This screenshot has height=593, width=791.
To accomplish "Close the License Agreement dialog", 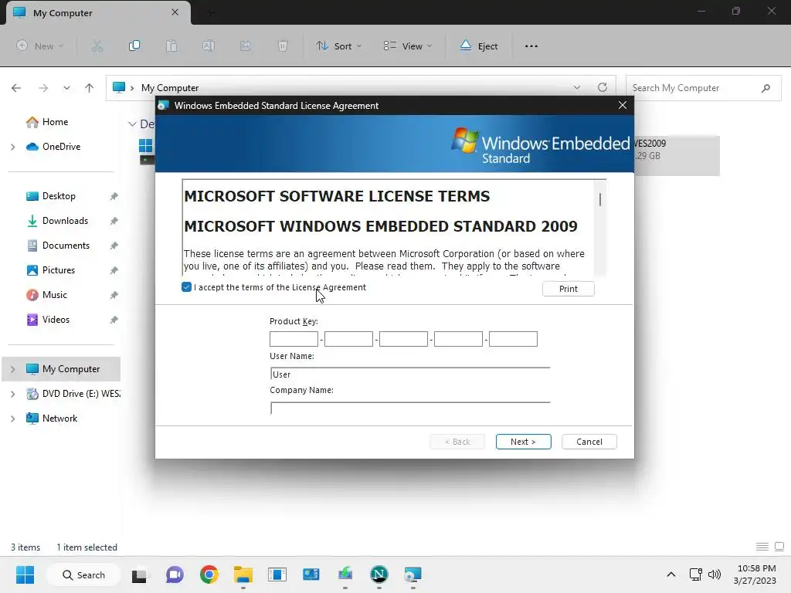I will (x=623, y=105).
